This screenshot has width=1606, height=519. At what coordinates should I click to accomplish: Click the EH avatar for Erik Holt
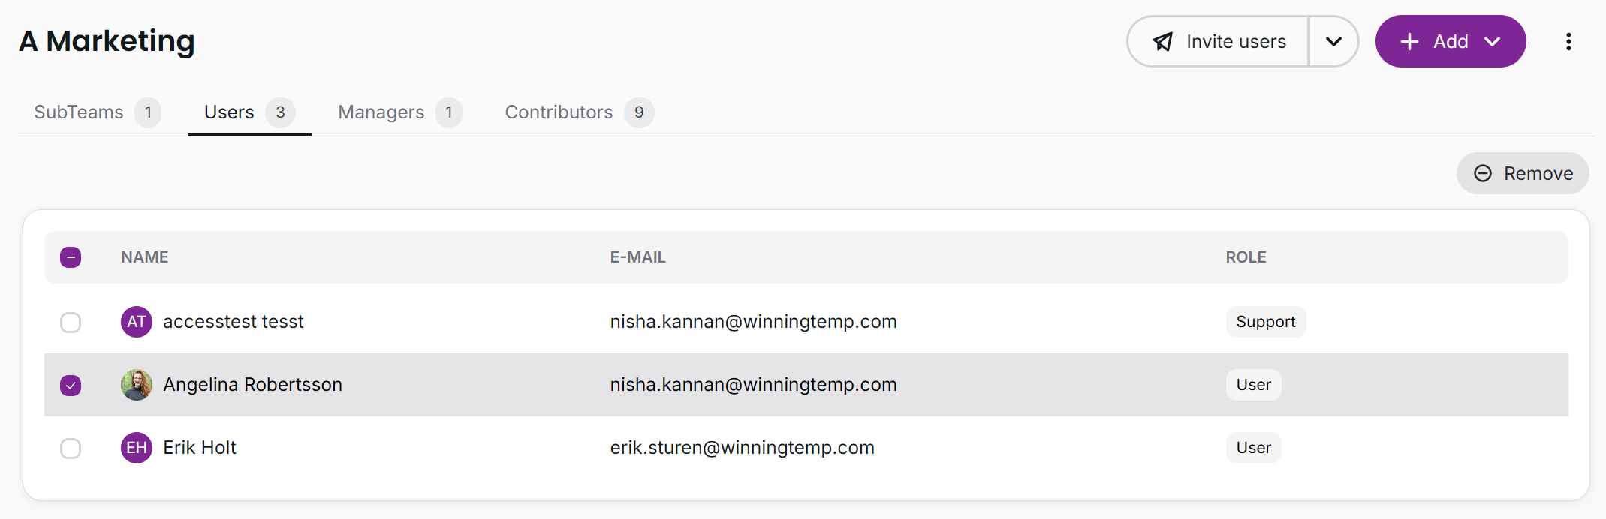click(137, 448)
